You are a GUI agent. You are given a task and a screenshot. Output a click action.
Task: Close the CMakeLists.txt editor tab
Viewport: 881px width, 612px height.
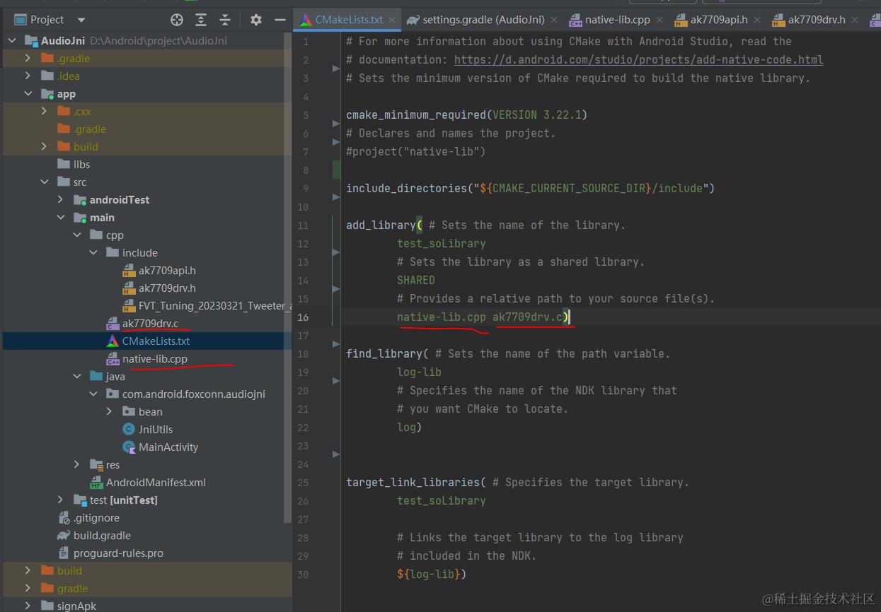pos(391,20)
